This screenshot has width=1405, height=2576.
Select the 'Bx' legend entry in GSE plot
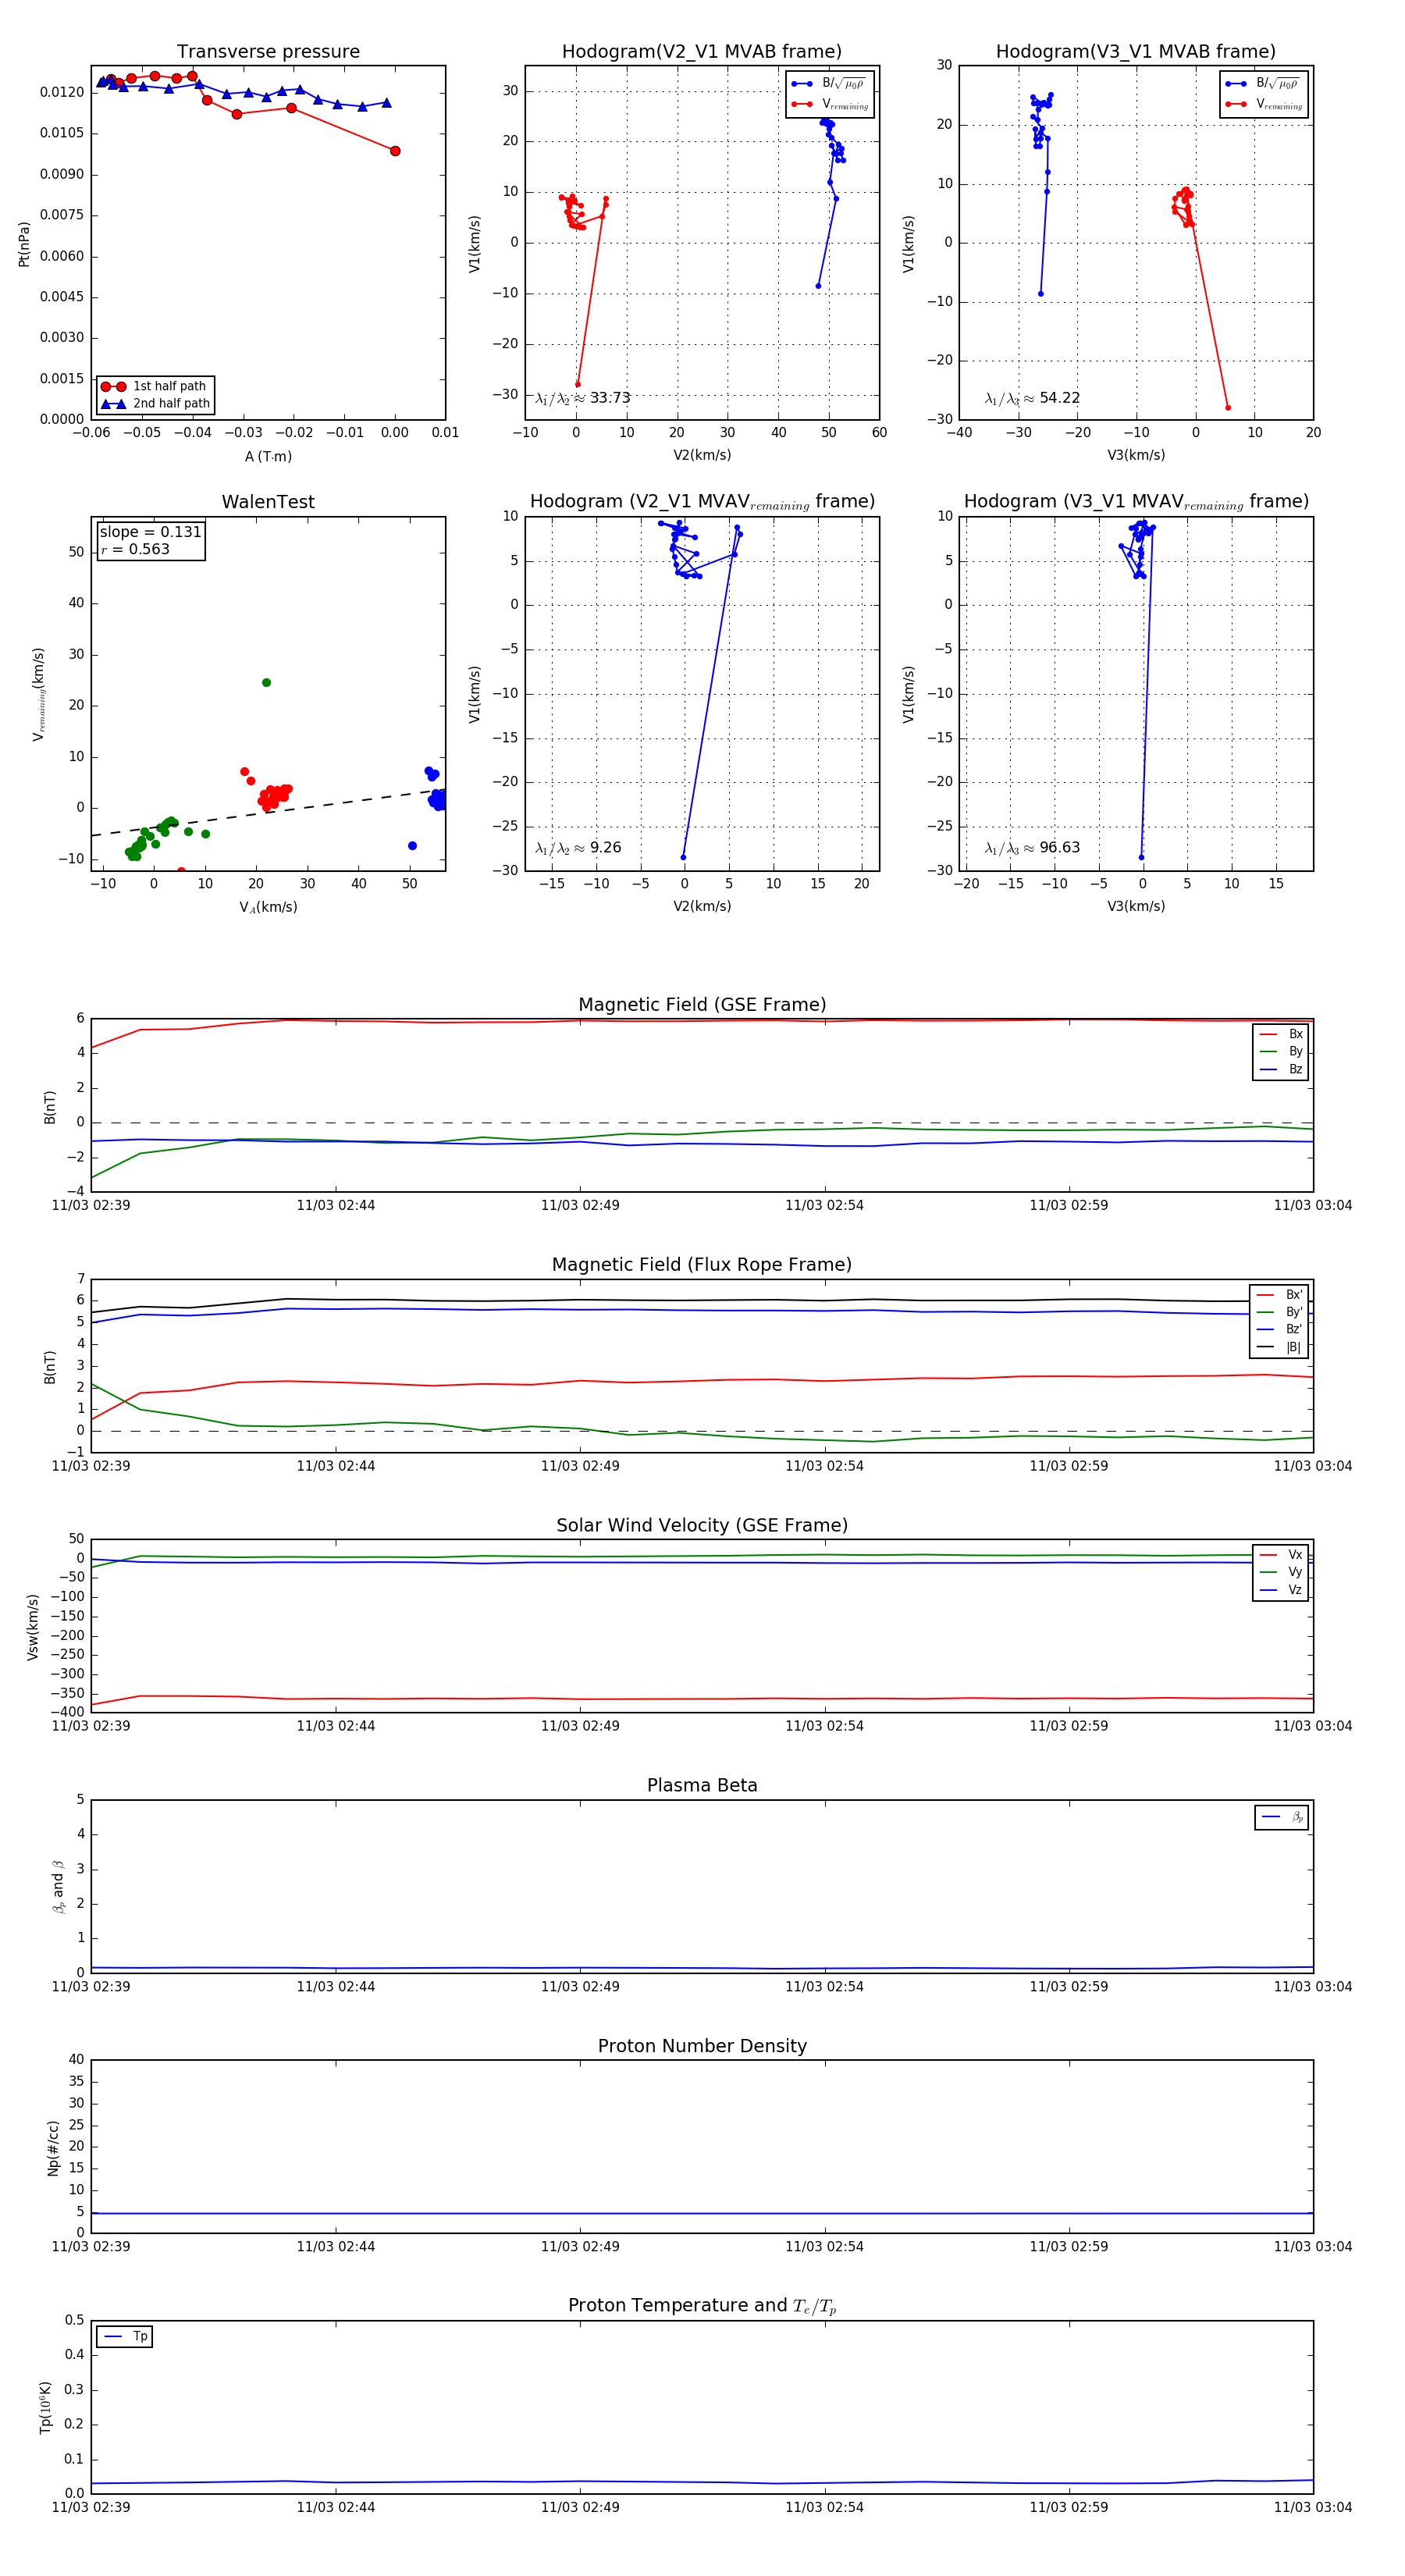(1281, 1034)
